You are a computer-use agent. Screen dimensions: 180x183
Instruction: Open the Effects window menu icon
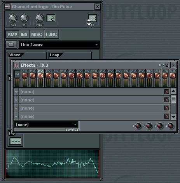16,65
